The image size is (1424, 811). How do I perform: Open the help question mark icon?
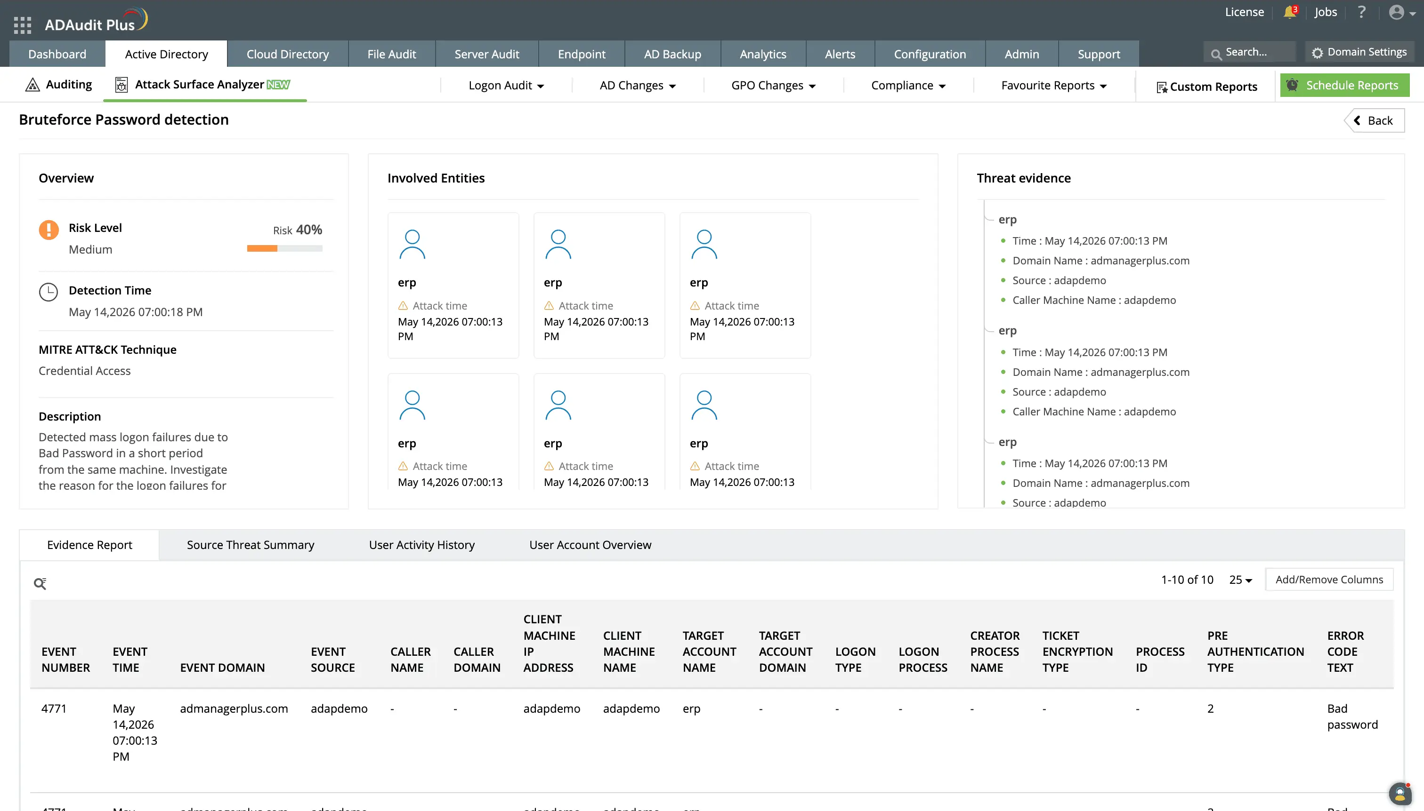1361,12
